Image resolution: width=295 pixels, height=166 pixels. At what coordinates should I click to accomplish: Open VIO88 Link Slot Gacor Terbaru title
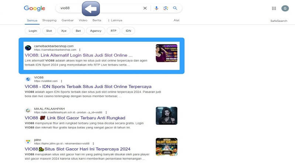coord(75,118)
